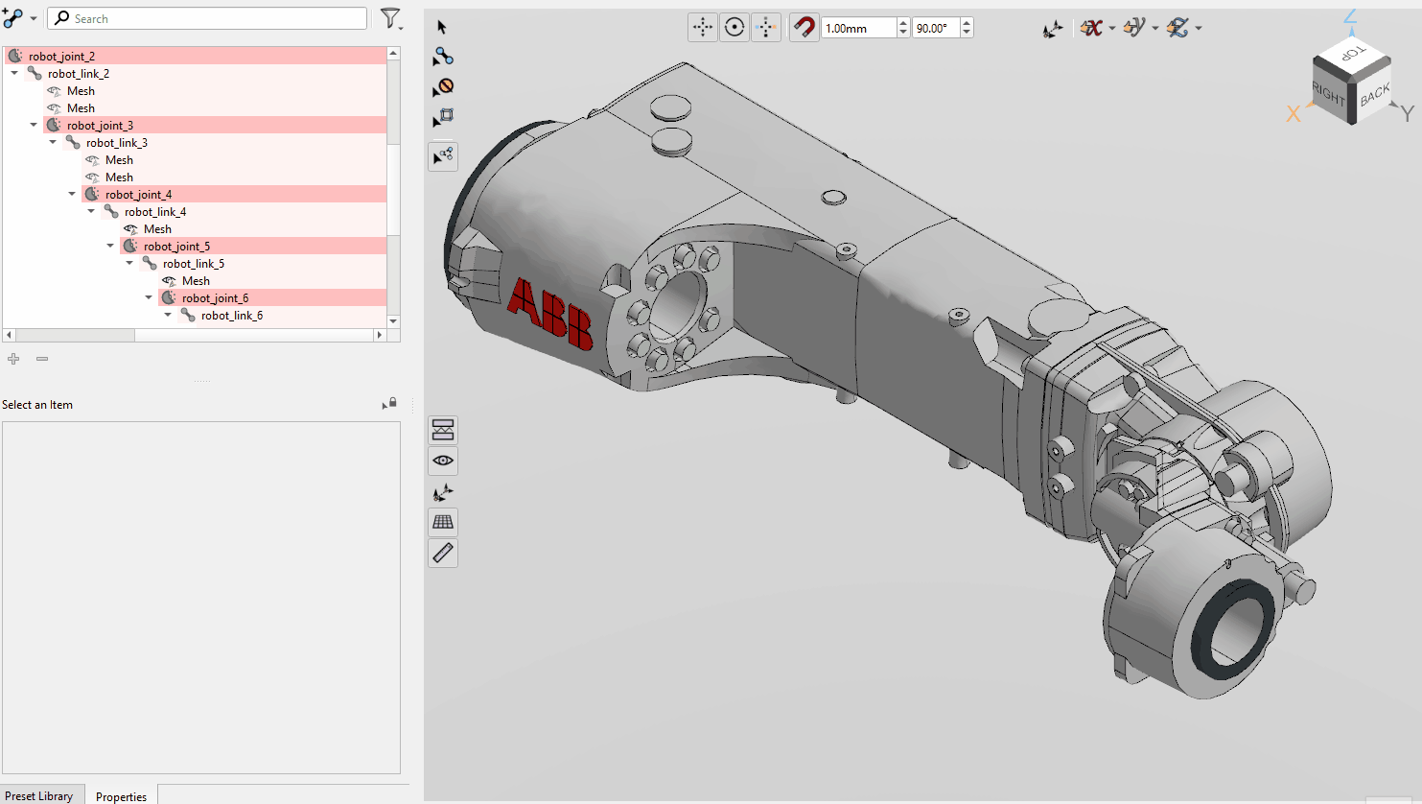Decrease the 1.00mm snap distance value

tap(903, 34)
